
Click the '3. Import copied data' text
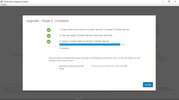tap(84, 41)
